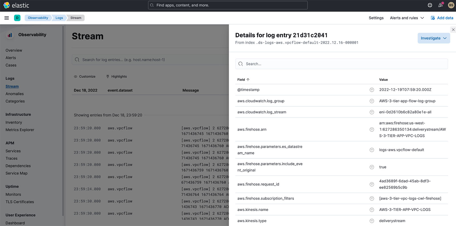Click the eni-0d2610b6c82a80e1e-all value

(405, 112)
